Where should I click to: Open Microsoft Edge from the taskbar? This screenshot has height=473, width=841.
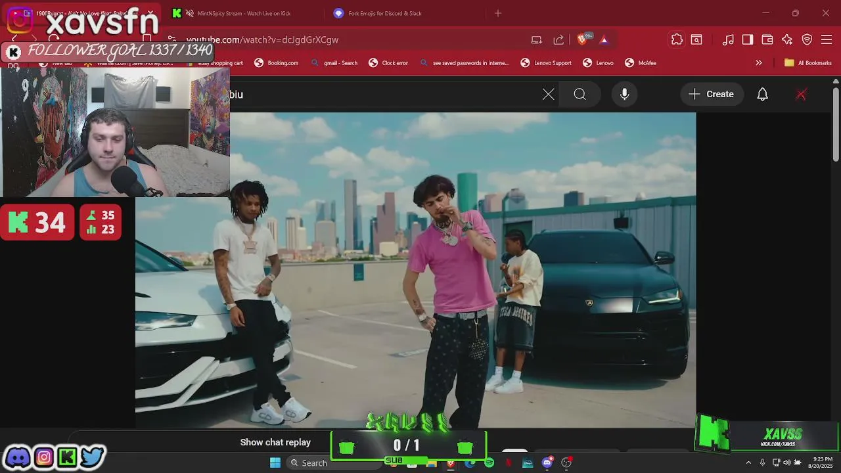click(x=470, y=464)
